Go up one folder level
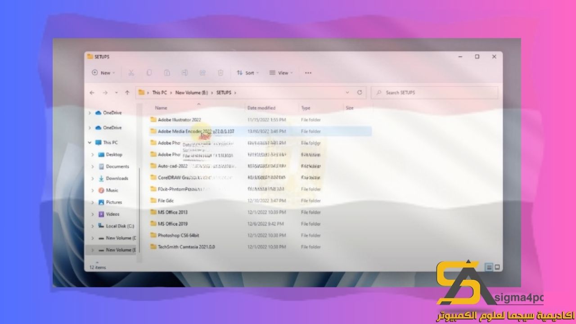The image size is (576, 324). (x=127, y=92)
